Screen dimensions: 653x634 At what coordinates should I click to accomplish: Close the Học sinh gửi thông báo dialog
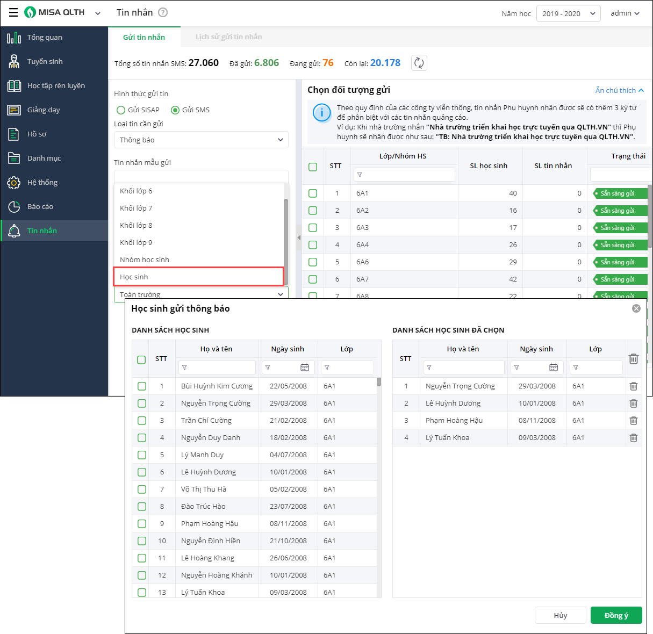(x=636, y=308)
